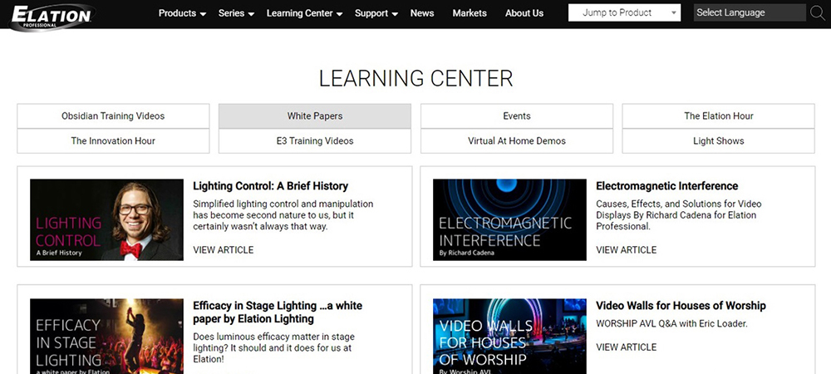Select the White Papers tab

click(x=315, y=116)
